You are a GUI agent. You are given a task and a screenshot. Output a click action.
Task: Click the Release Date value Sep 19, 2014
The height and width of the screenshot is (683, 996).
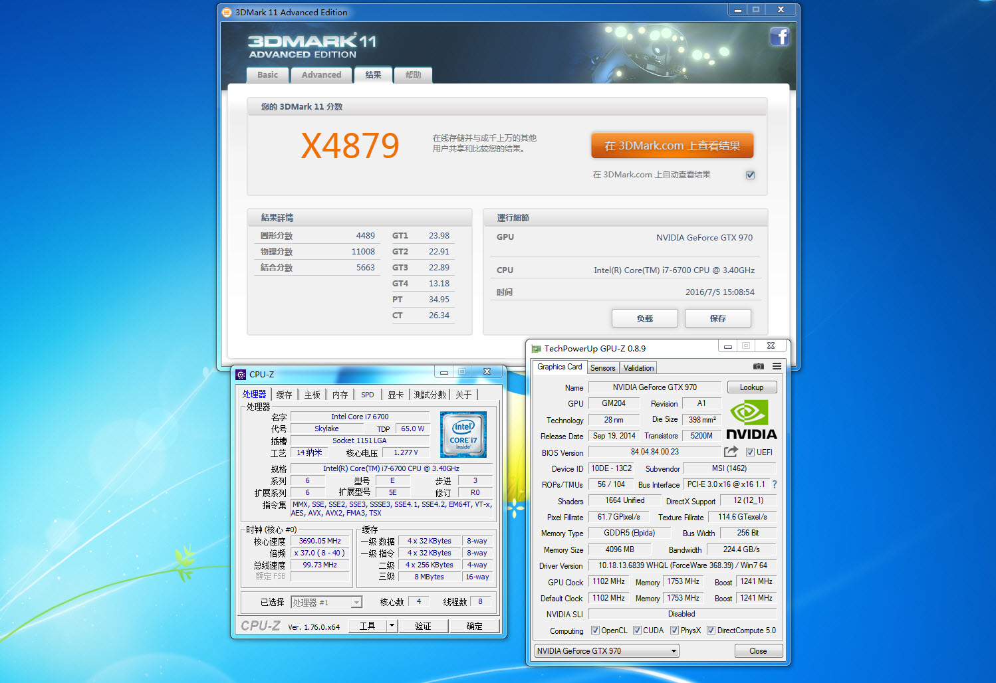[x=614, y=436]
